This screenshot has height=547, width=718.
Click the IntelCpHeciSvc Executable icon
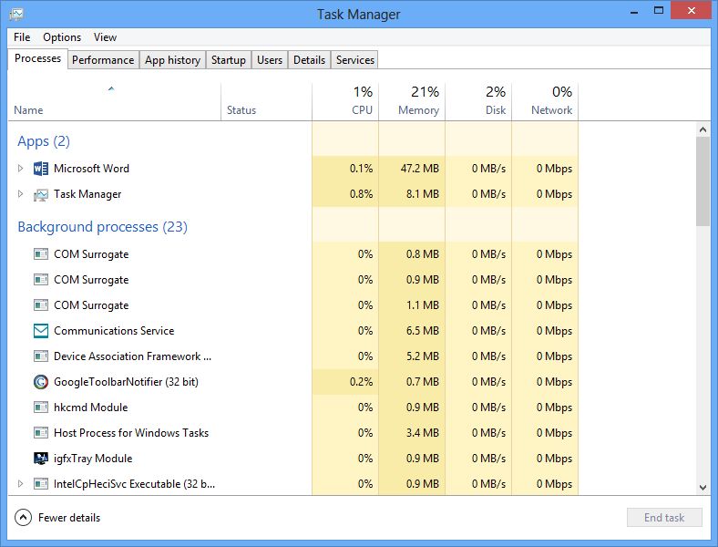click(41, 484)
